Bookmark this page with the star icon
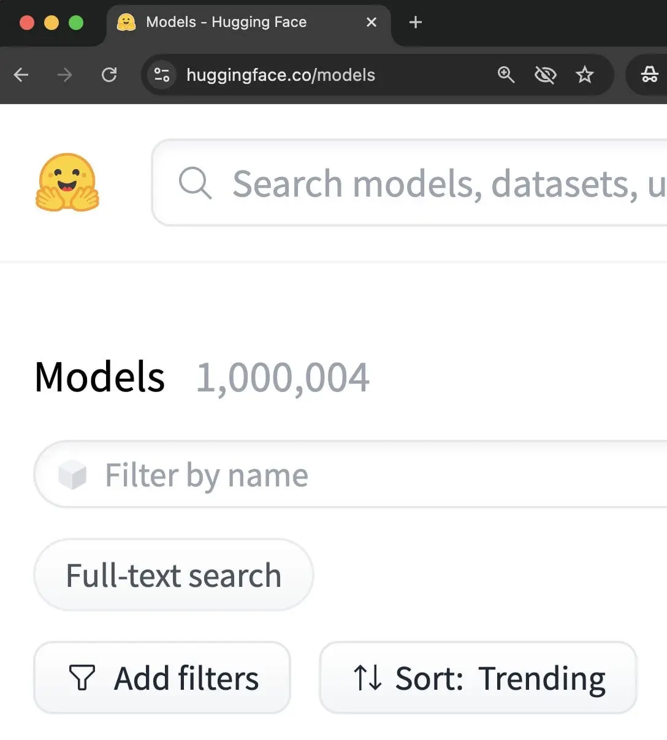 [585, 75]
